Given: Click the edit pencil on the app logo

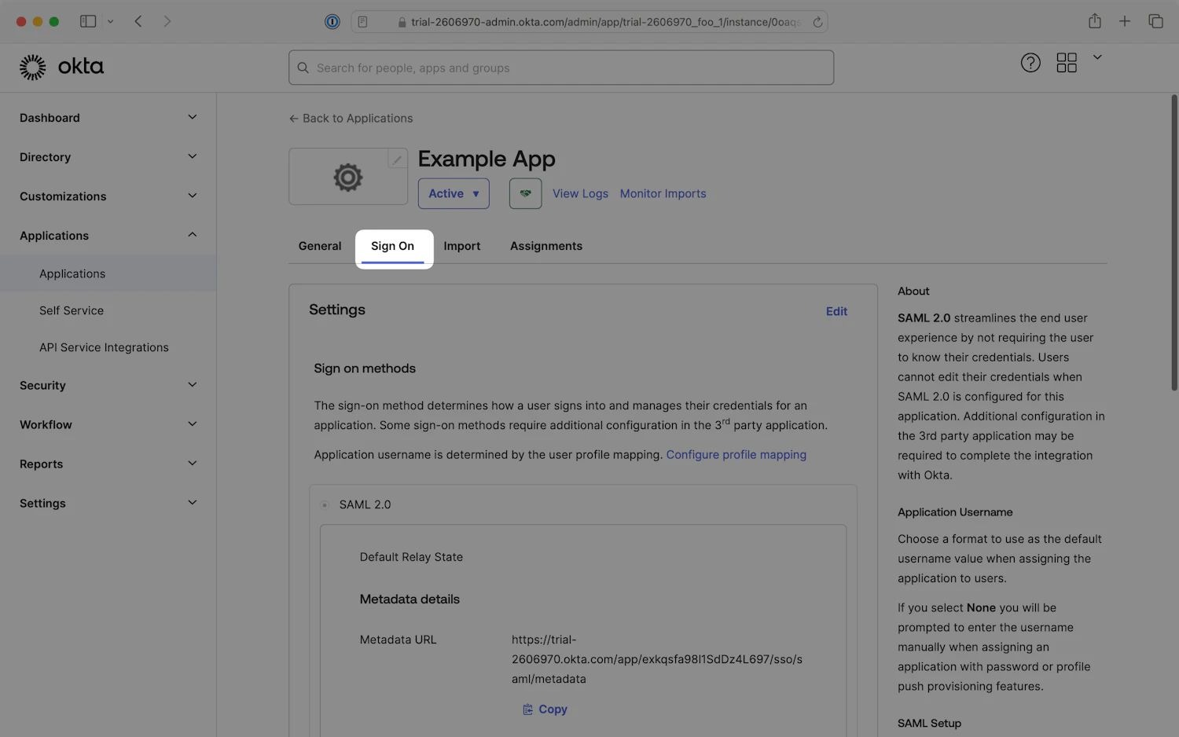Looking at the screenshot, I should (x=397, y=159).
